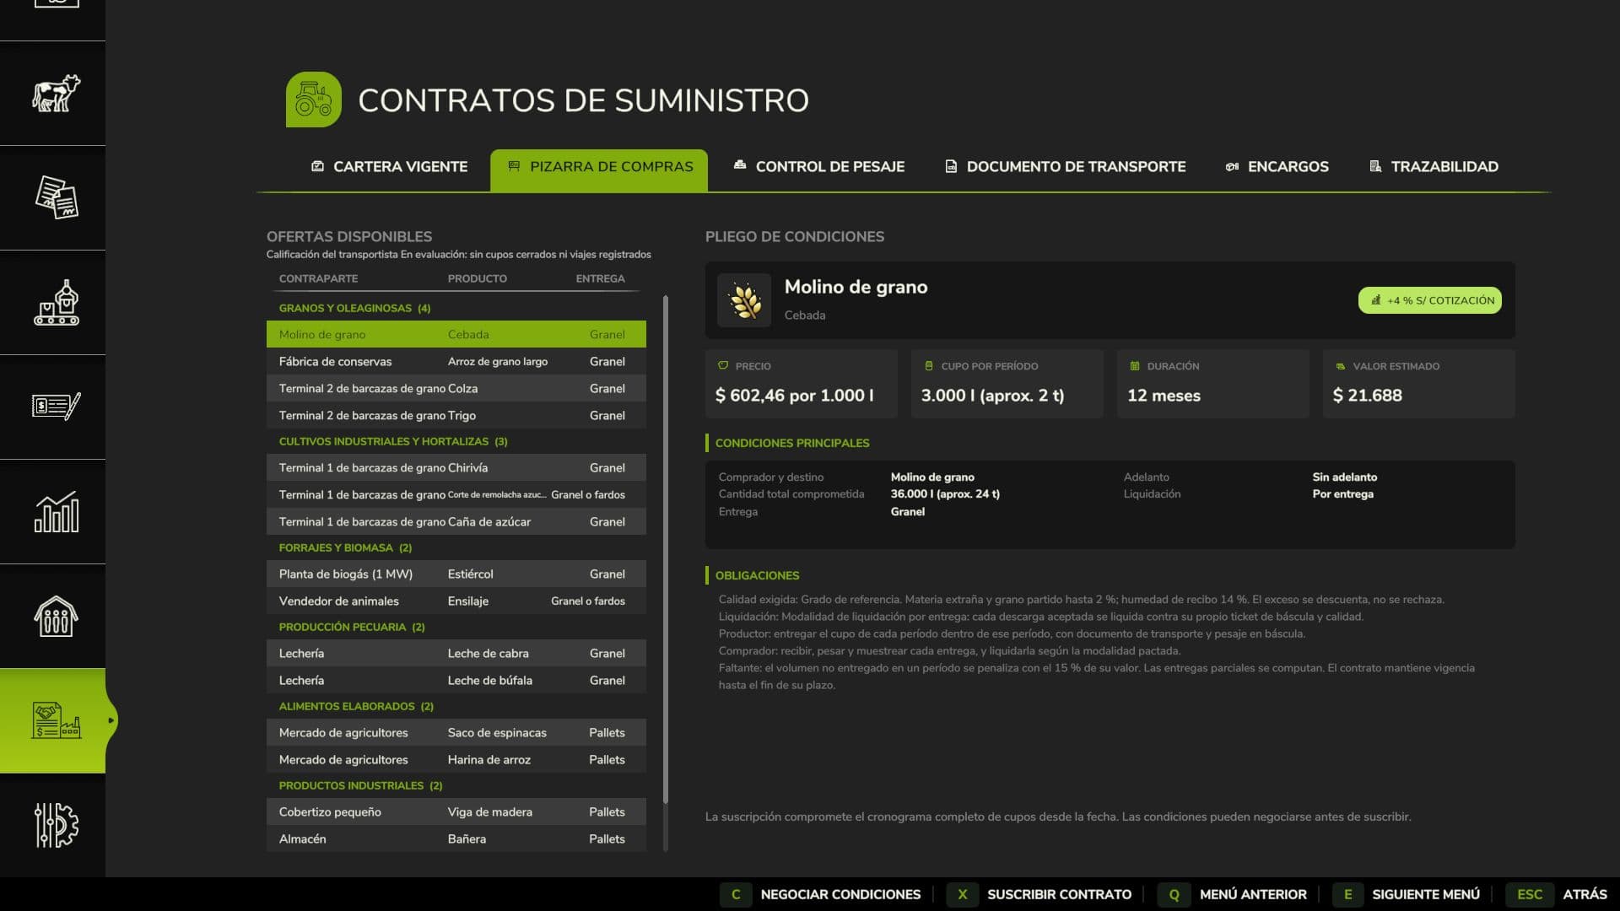The height and width of the screenshot is (911, 1620).
Task: Click the ESC key icon
Action: [x=1530, y=894]
